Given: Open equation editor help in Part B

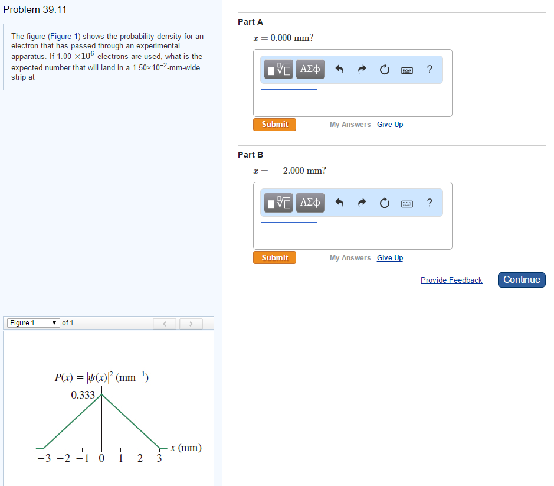Looking at the screenshot, I should click(x=429, y=203).
